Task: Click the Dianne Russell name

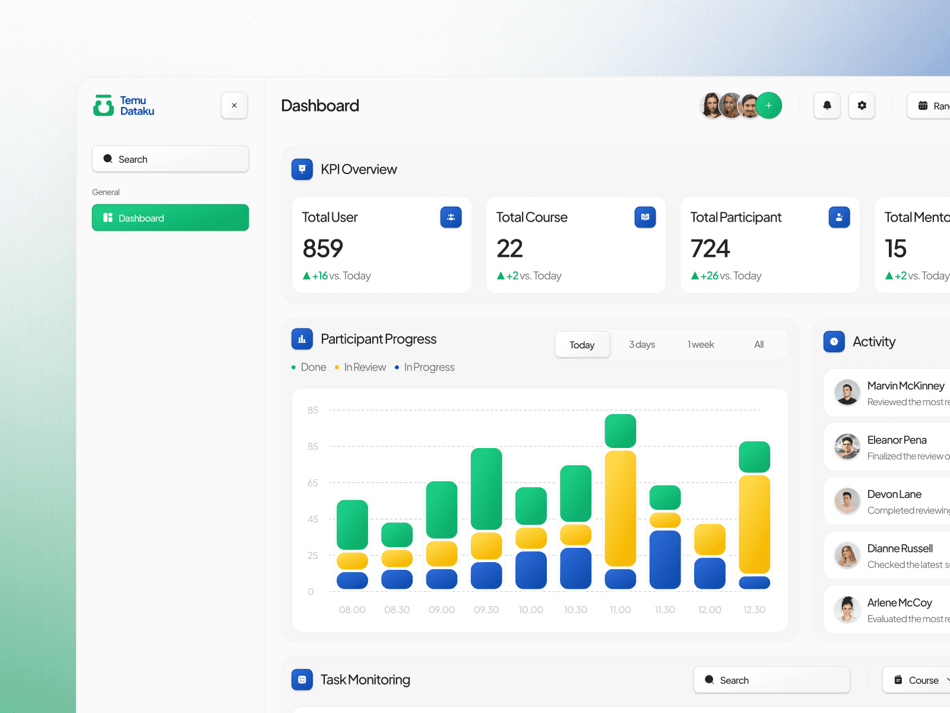Action: pos(900,548)
